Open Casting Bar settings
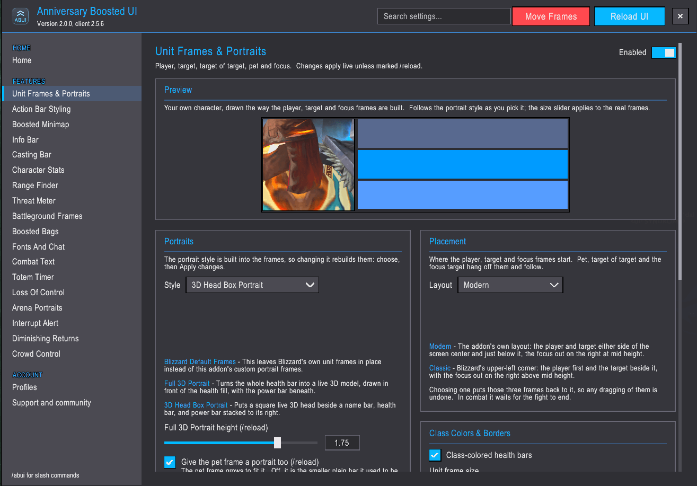 [x=32, y=155]
